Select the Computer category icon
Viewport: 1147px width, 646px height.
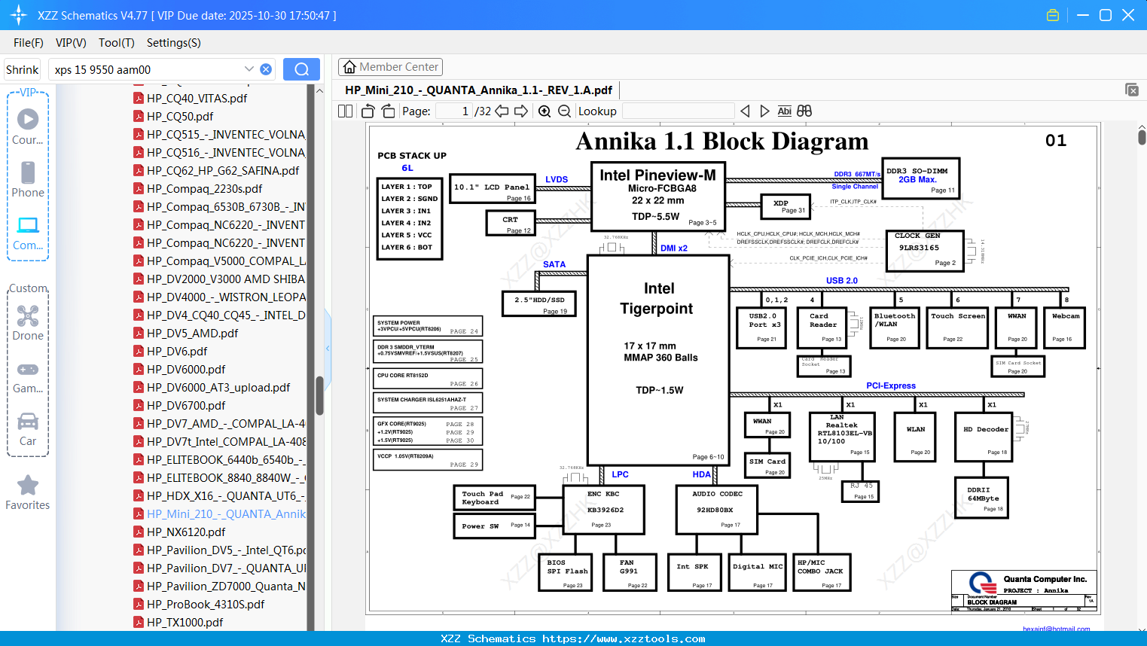pos(28,233)
